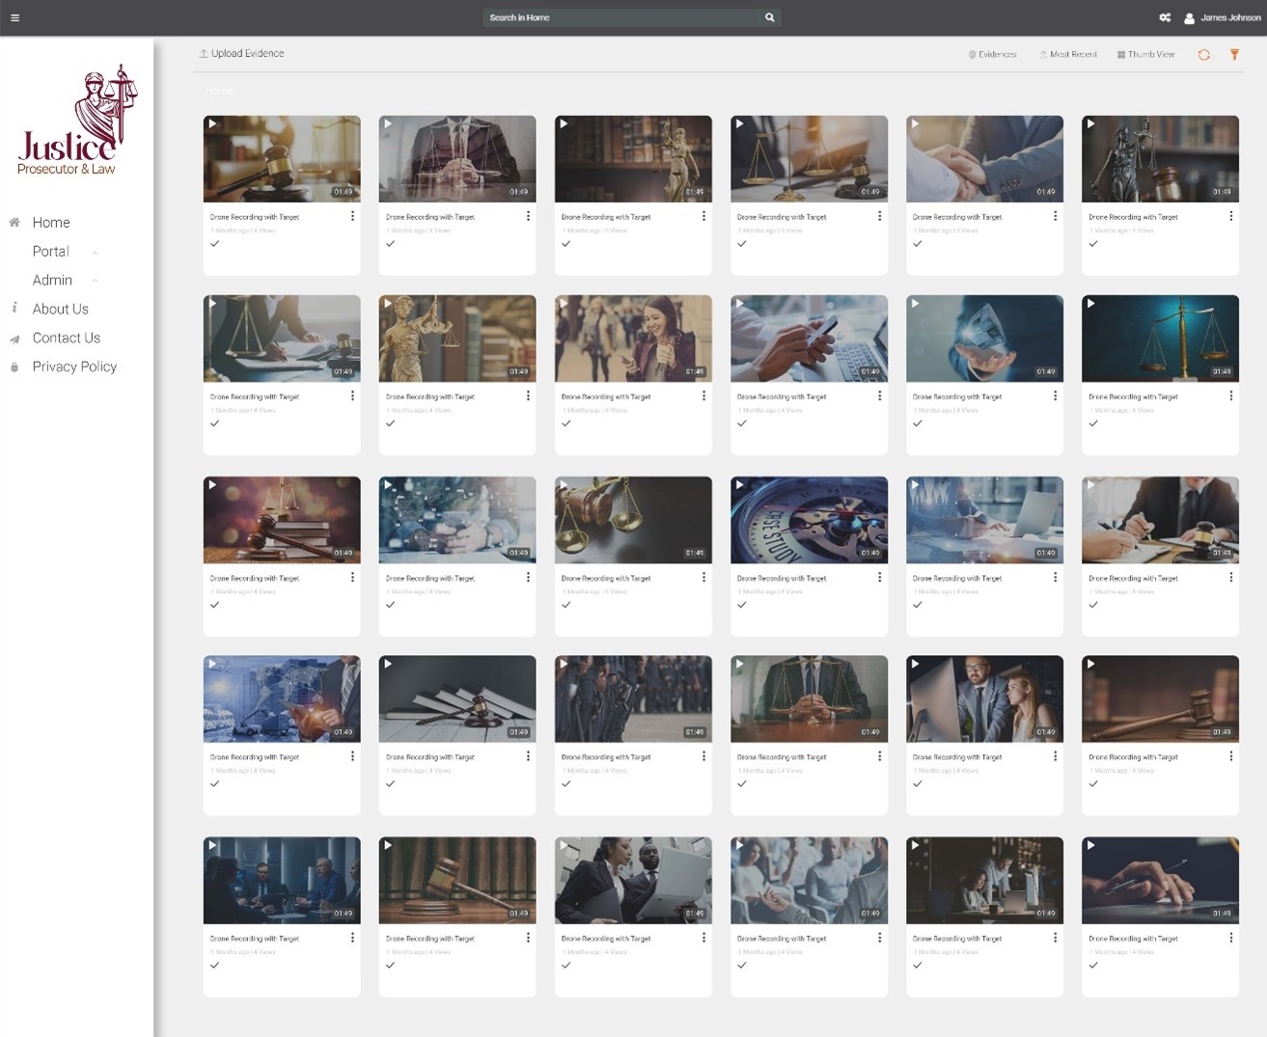Open the settings gears icon
1267x1037 pixels.
tap(1165, 17)
